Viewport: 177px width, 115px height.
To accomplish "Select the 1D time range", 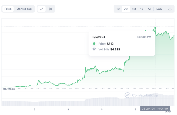I will pyautogui.click(x=118, y=9).
